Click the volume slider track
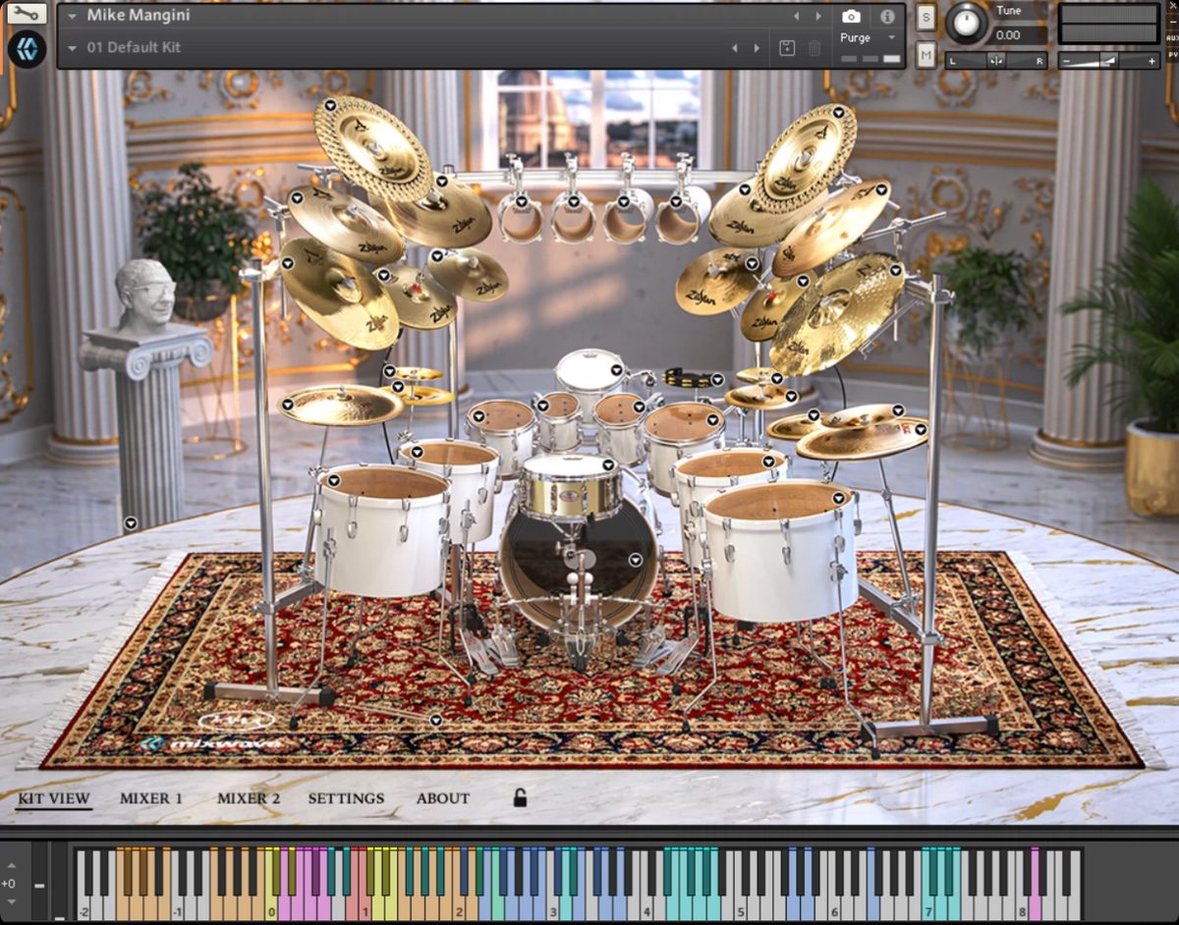The width and height of the screenshot is (1179, 925). pyautogui.click(x=1109, y=61)
